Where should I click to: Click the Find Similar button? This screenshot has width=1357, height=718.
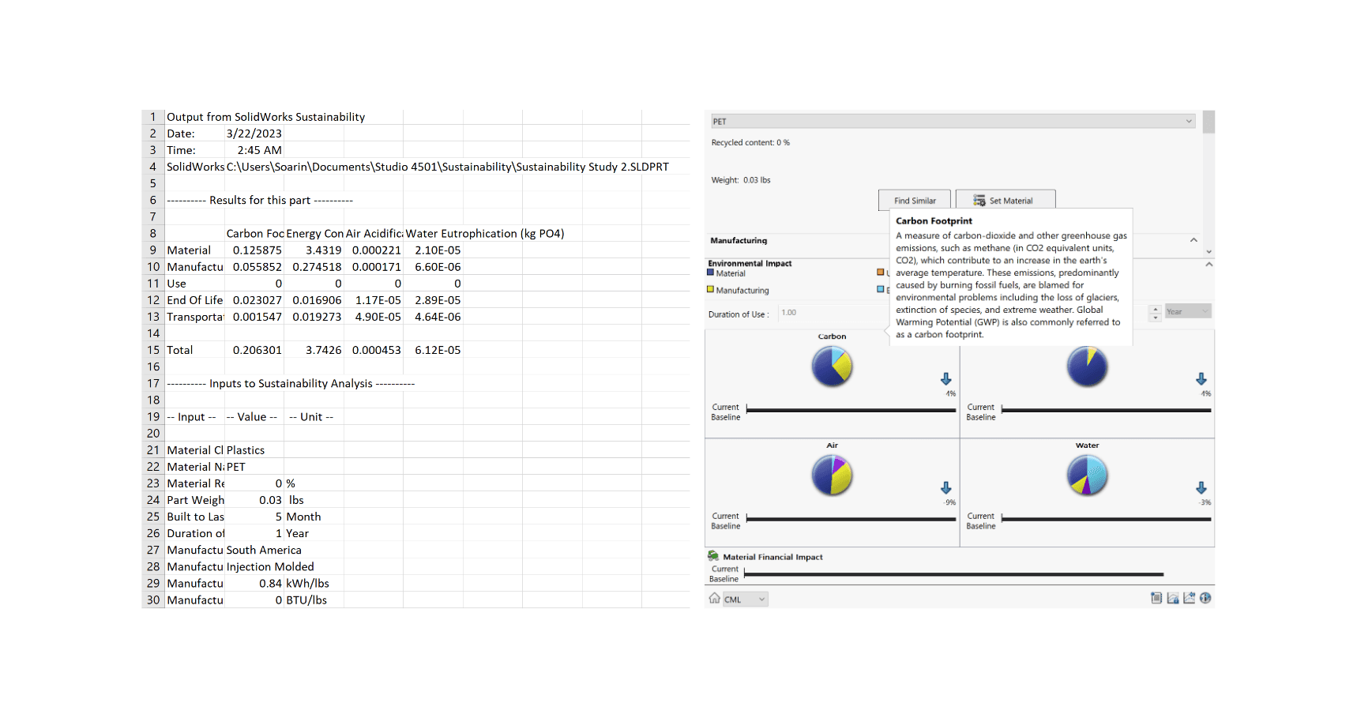(x=915, y=201)
